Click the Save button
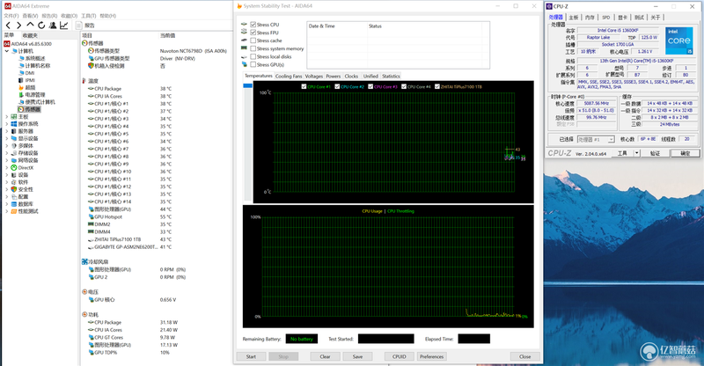Viewport: 704px width, 366px height. pos(357,356)
